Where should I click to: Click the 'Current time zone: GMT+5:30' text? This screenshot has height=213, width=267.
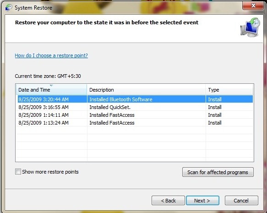pyautogui.click(x=48, y=76)
